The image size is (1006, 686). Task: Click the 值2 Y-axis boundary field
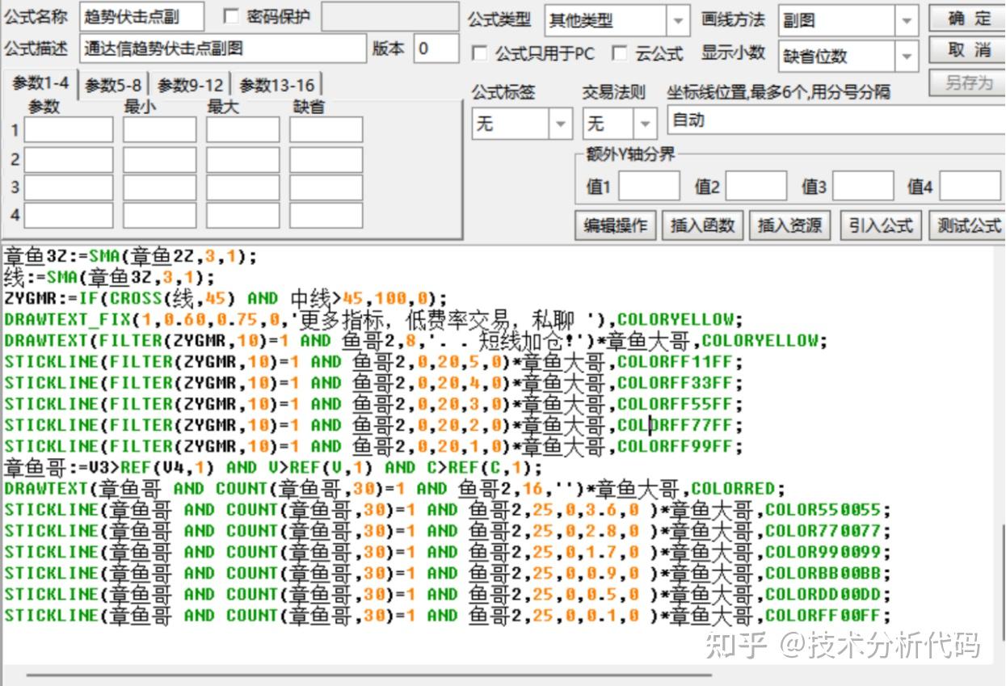(756, 187)
